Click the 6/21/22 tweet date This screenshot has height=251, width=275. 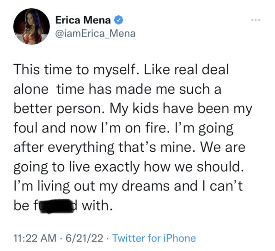click(85, 238)
